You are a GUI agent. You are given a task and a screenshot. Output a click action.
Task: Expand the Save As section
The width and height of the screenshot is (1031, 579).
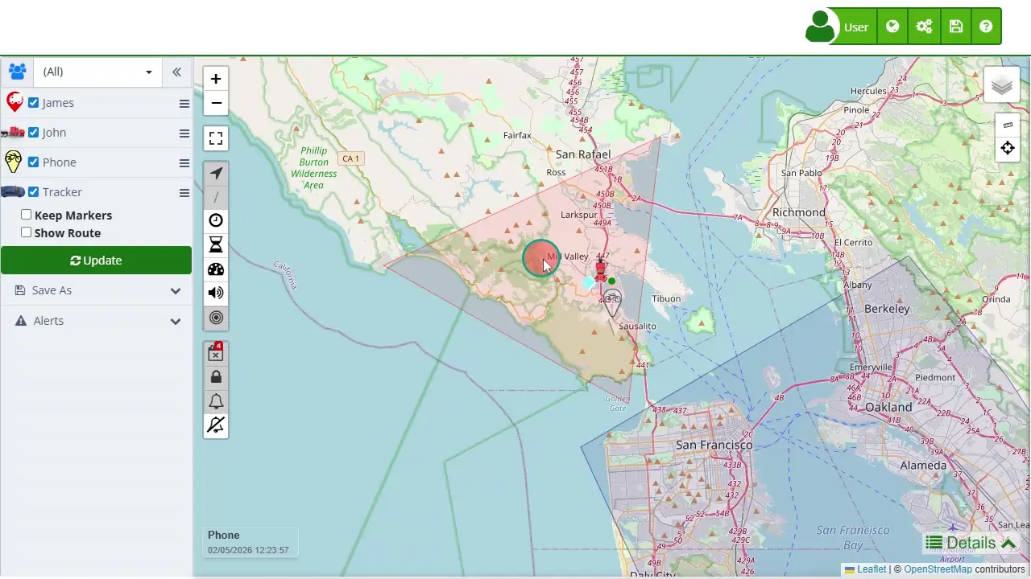96,290
